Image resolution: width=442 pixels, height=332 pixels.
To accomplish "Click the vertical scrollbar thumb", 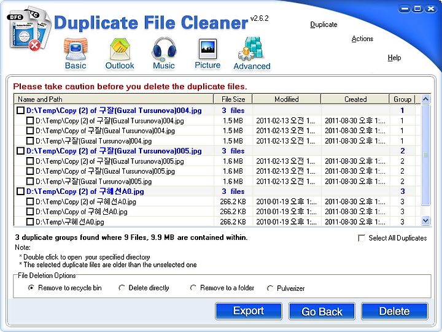I will [425, 155].
